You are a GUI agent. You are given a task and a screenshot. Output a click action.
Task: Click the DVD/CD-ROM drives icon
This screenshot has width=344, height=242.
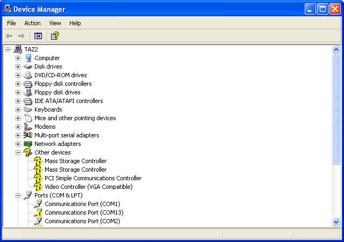point(28,75)
